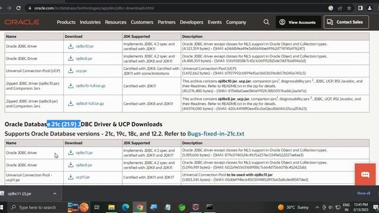
Task: Bookmark this page with the star icon
Action: point(349,8)
